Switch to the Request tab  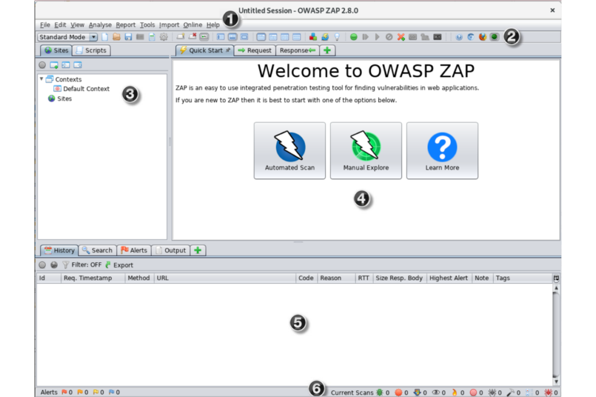(x=255, y=50)
